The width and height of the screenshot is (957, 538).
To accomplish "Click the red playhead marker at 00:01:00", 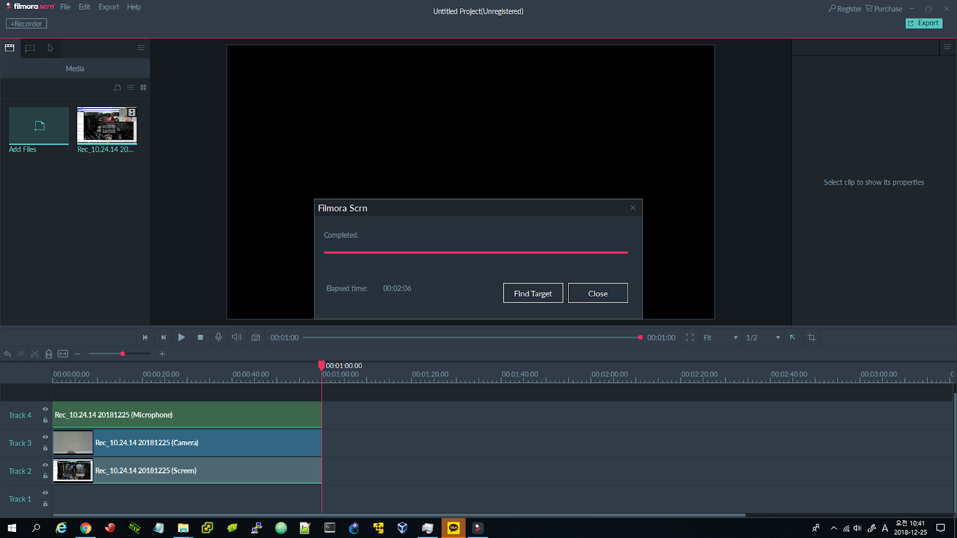I will [321, 365].
